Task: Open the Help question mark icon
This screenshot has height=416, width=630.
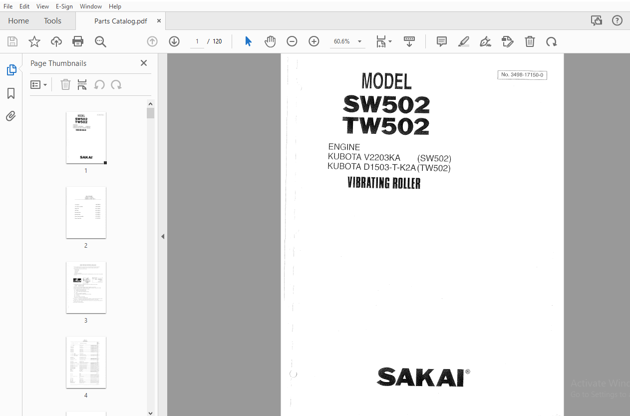Action: click(x=617, y=20)
